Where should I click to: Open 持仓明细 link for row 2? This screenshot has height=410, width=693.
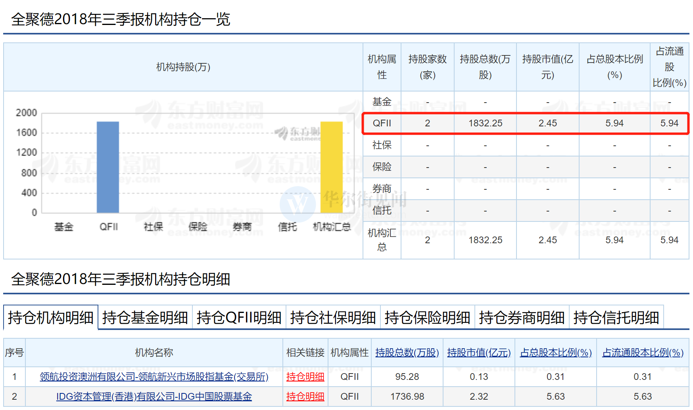305,397
